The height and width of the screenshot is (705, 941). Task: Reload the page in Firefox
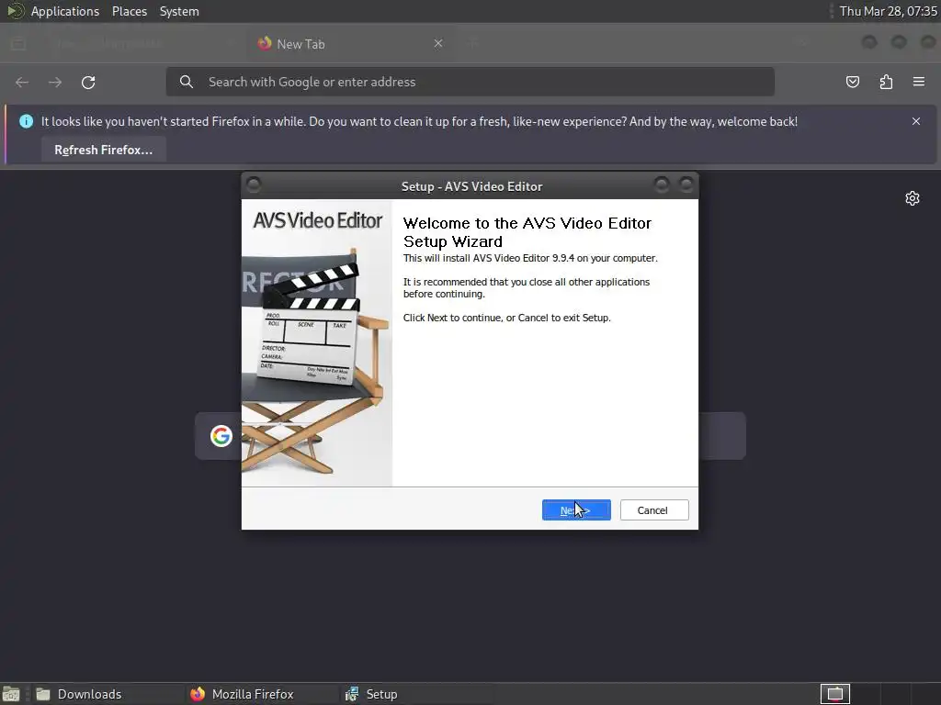coord(88,82)
